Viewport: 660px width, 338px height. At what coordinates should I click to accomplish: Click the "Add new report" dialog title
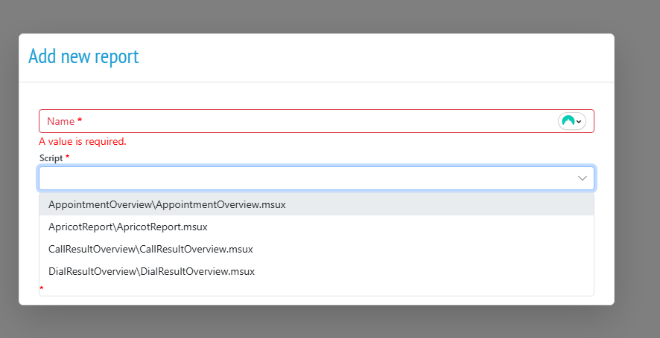(83, 56)
